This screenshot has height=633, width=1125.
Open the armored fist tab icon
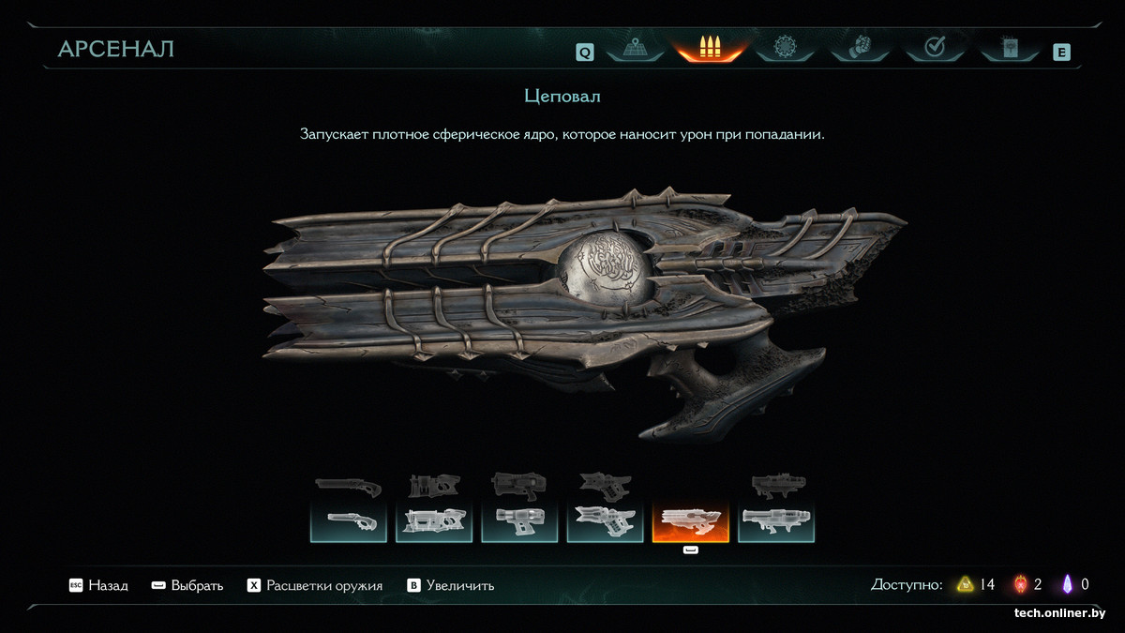point(860,48)
